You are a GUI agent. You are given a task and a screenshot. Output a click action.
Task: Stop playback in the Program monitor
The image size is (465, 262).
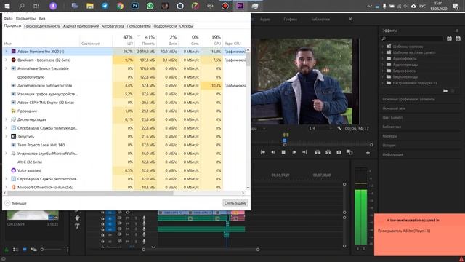283,152
